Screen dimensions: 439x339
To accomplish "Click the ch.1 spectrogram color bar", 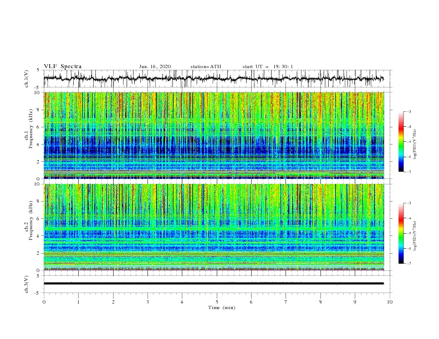I will click(x=401, y=142).
